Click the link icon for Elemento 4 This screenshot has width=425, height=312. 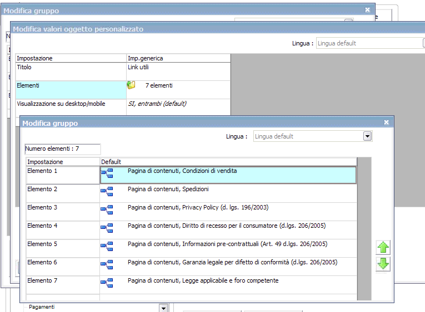pyautogui.click(x=107, y=228)
